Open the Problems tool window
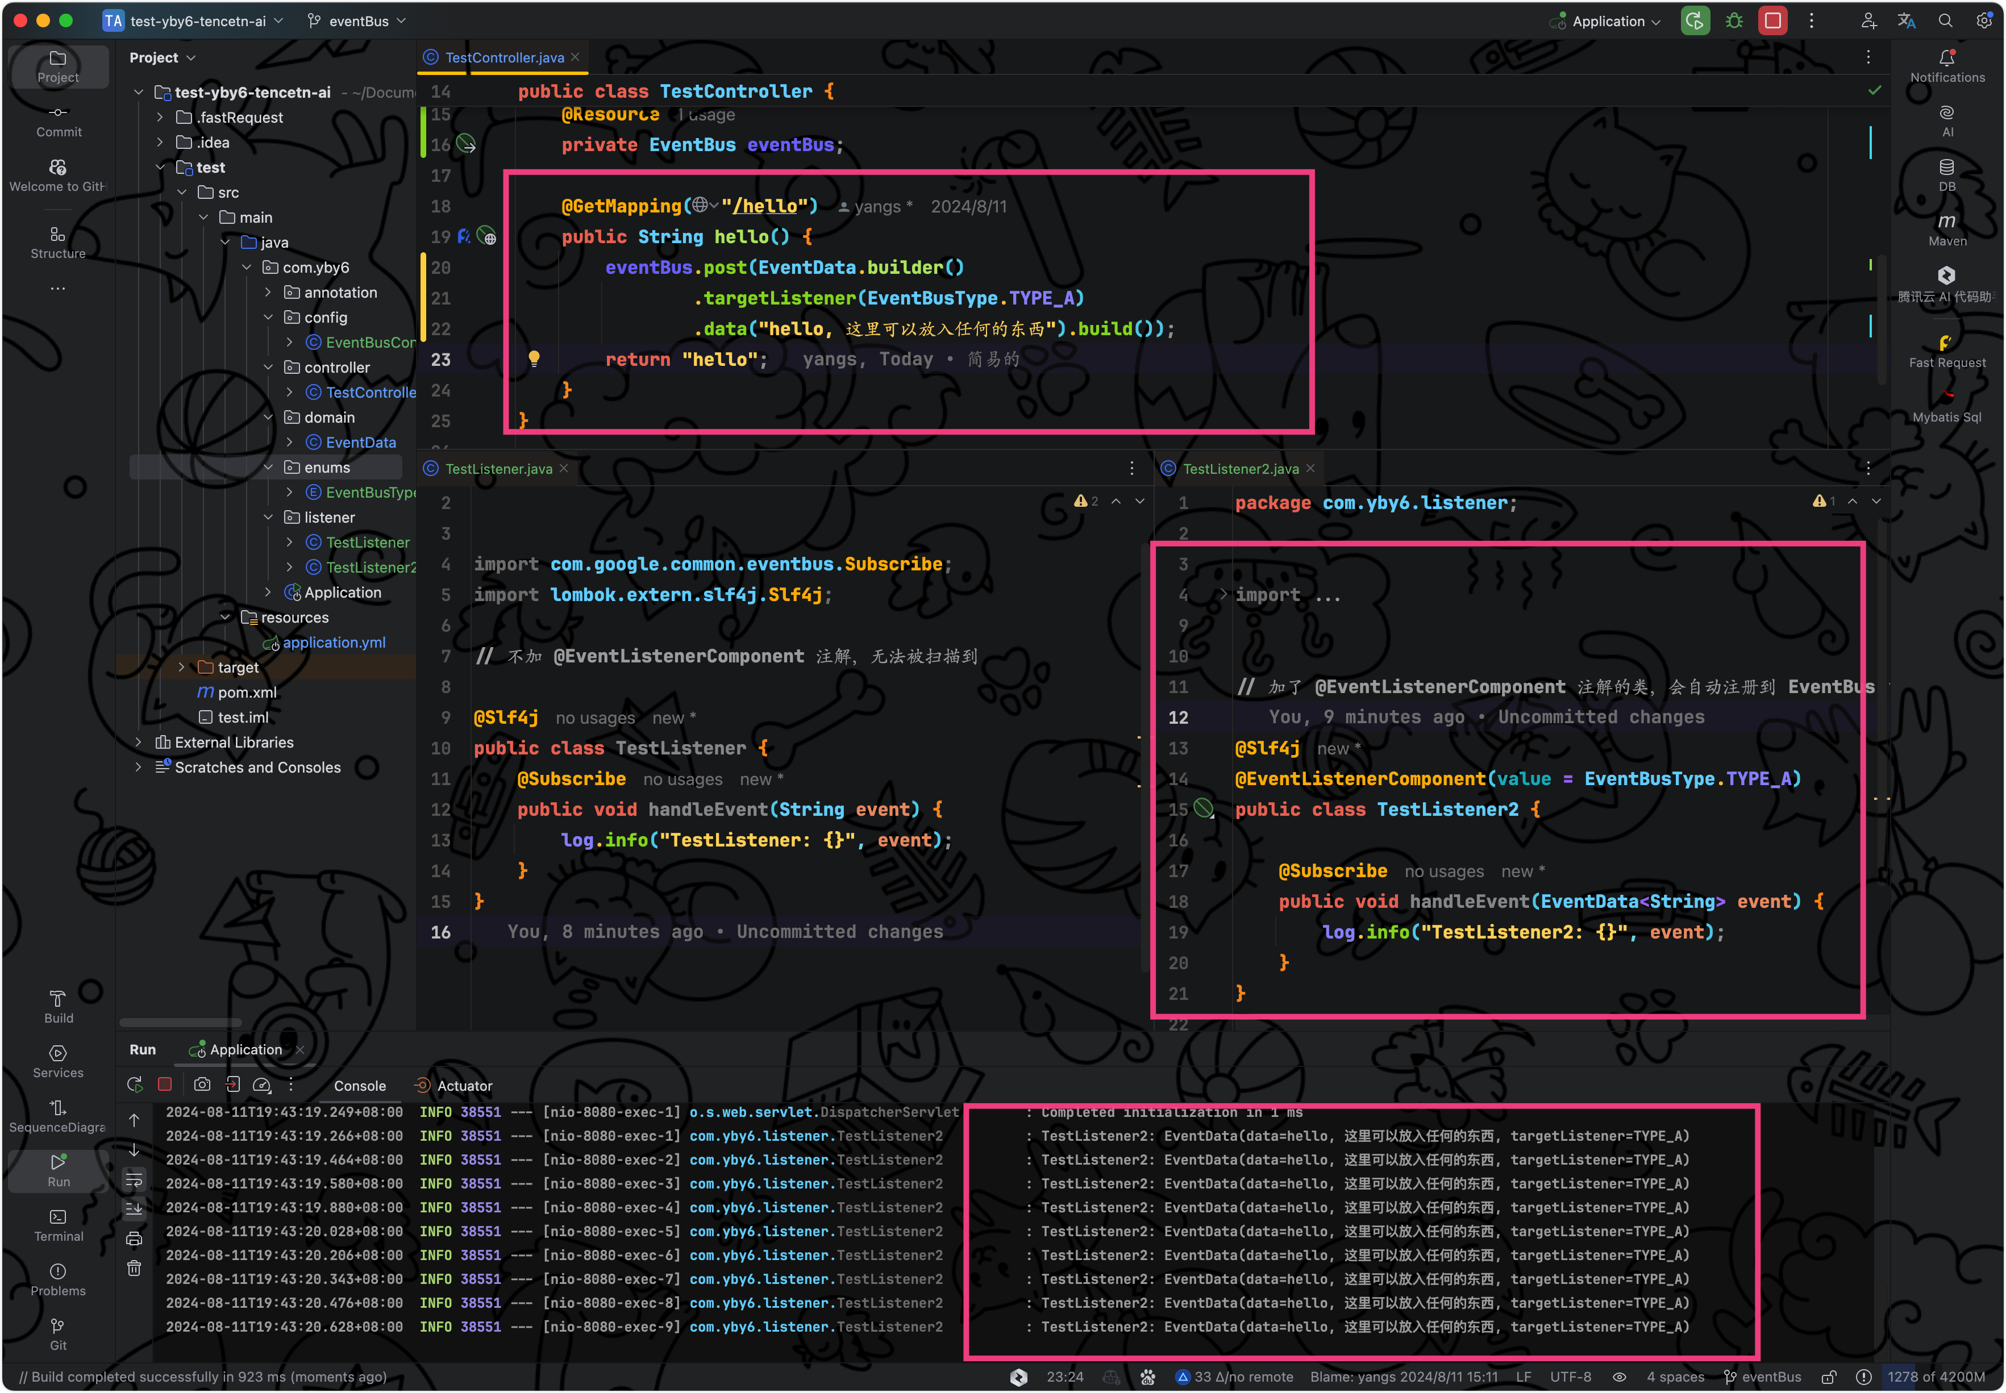This screenshot has width=2006, height=1393. click(x=57, y=1279)
